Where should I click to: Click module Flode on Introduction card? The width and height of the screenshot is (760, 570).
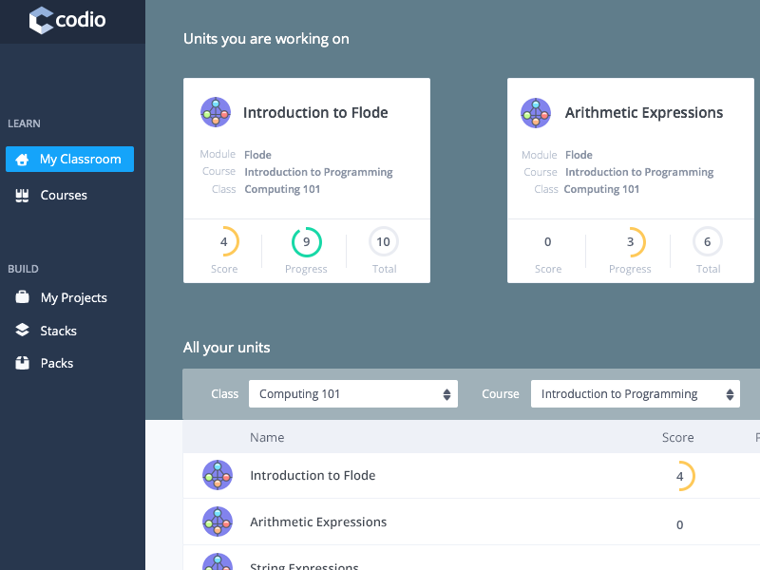click(x=257, y=155)
